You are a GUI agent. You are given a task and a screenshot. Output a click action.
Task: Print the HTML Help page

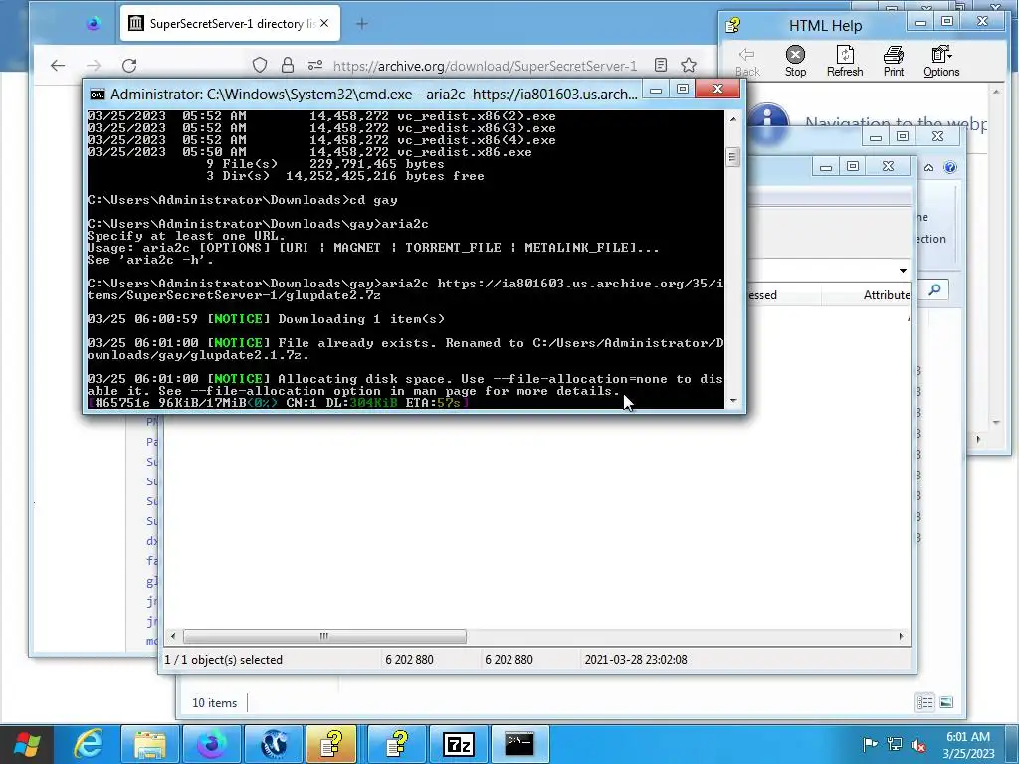pyautogui.click(x=894, y=62)
